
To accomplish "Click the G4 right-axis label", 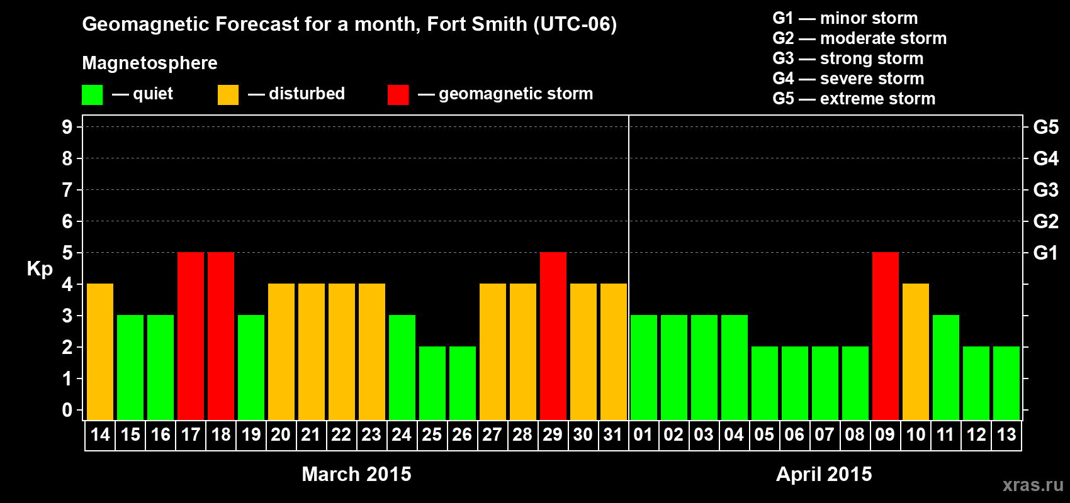I will point(1046,158).
